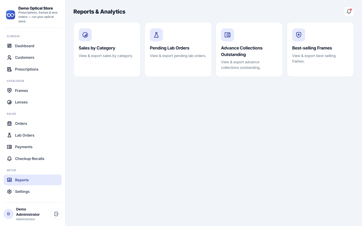
Task: Open the Best-selling Frames report title
Action: pos(312,48)
